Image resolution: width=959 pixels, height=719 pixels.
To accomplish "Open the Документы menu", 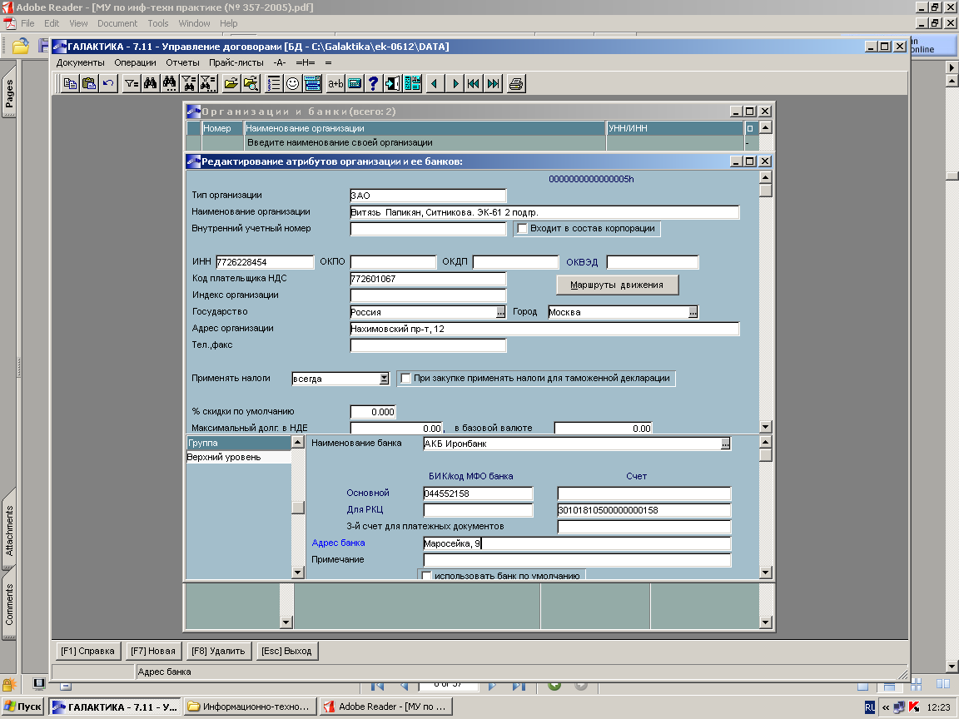I will tap(81, 62).
